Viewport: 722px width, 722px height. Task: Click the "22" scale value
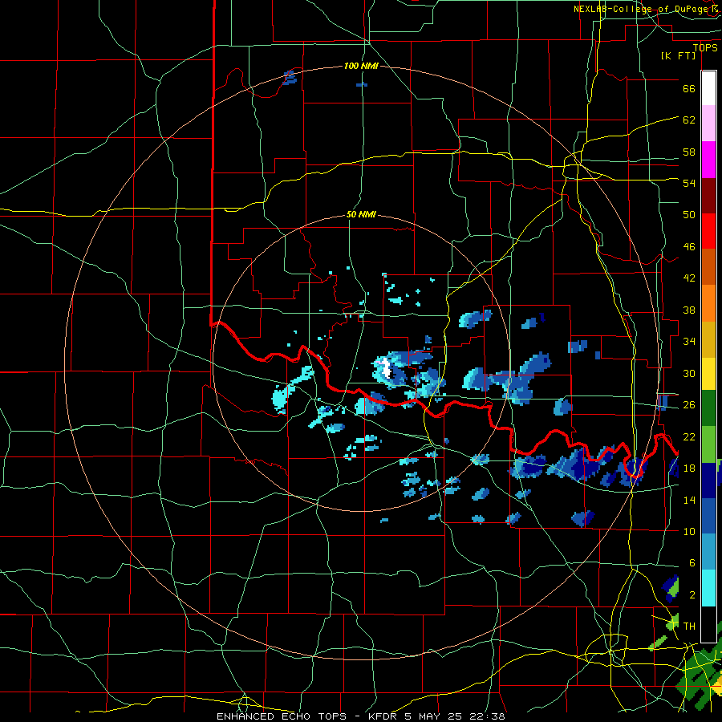click(689, 436)
